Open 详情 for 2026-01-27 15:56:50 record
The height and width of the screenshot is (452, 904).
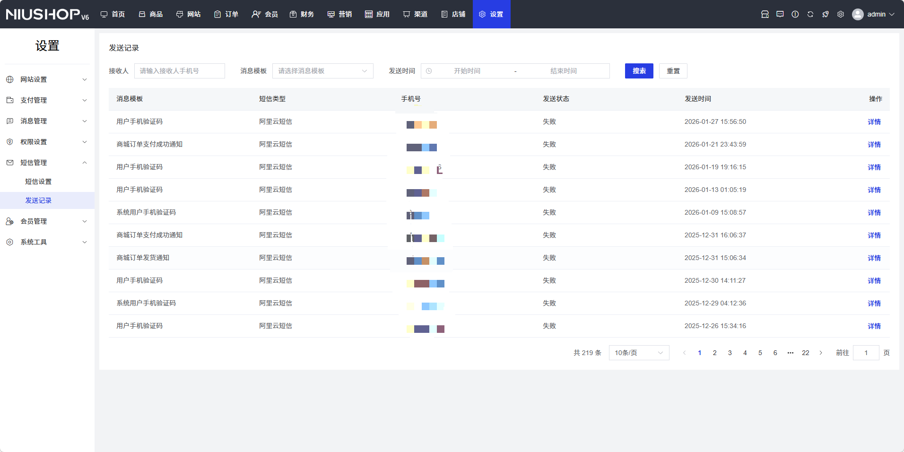click(874, 122)
